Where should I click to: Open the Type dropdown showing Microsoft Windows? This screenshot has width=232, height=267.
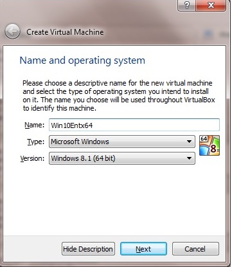122,142
